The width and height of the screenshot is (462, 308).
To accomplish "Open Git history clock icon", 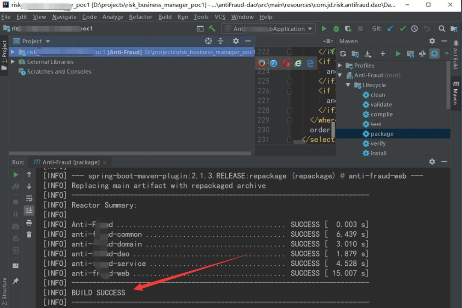I will pyautogui.click(x=415, y=29).
